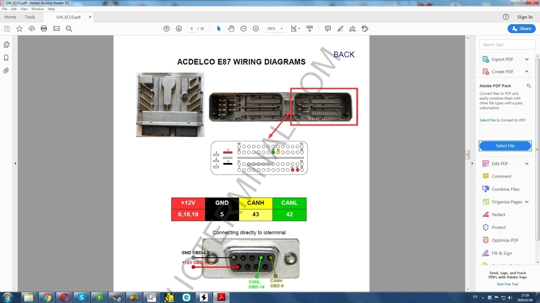The image size is (540, 303).
Task: Zoom in with the plus icon
Action: [x=256, y=28]
